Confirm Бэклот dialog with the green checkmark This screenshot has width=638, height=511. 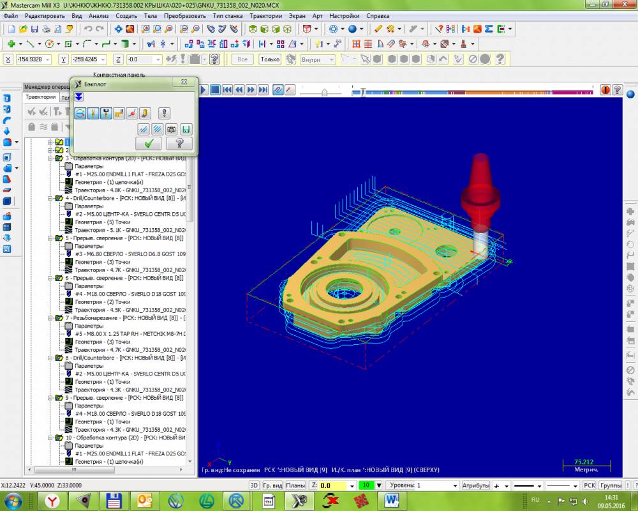(x=149, y=144)
